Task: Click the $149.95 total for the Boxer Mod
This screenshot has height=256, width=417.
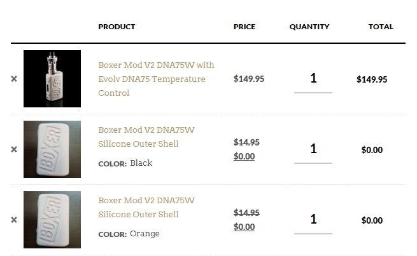Action: coord(372,79)
